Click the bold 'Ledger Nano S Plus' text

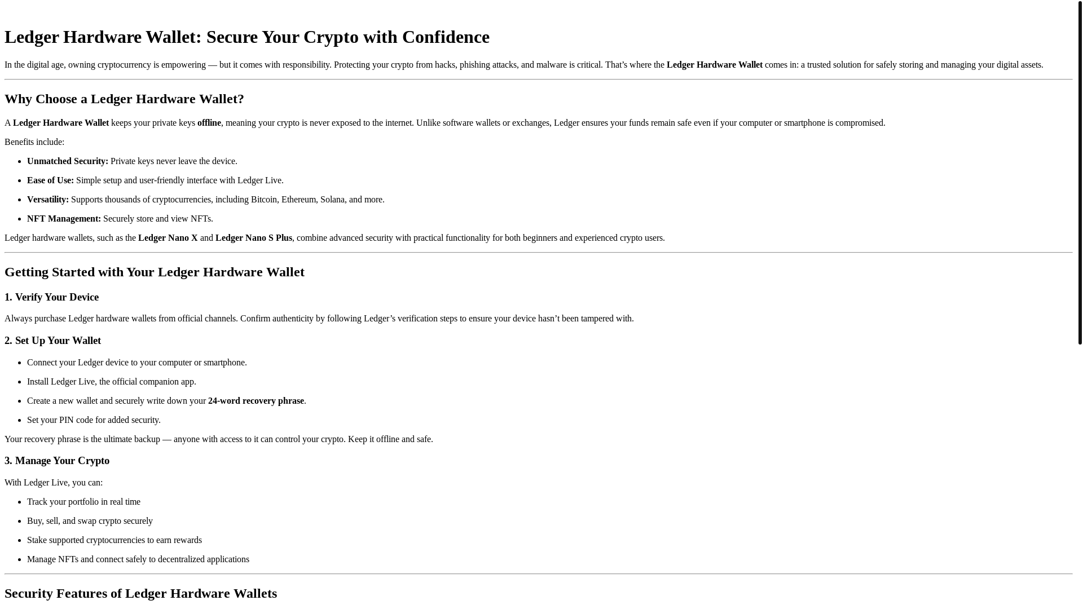tap(254, 238)
